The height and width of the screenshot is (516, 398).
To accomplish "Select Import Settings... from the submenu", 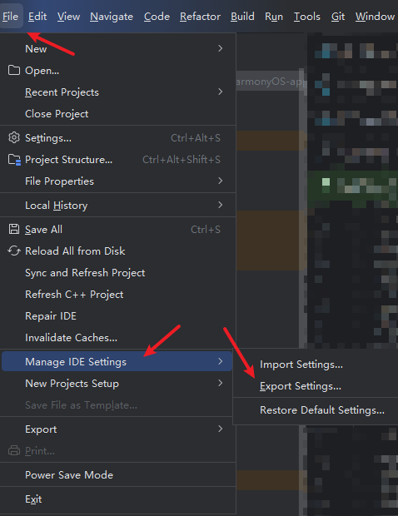I will click(x=301, y=365).
